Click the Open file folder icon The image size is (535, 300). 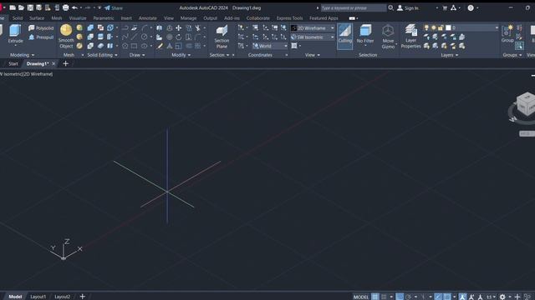[21, 7]
